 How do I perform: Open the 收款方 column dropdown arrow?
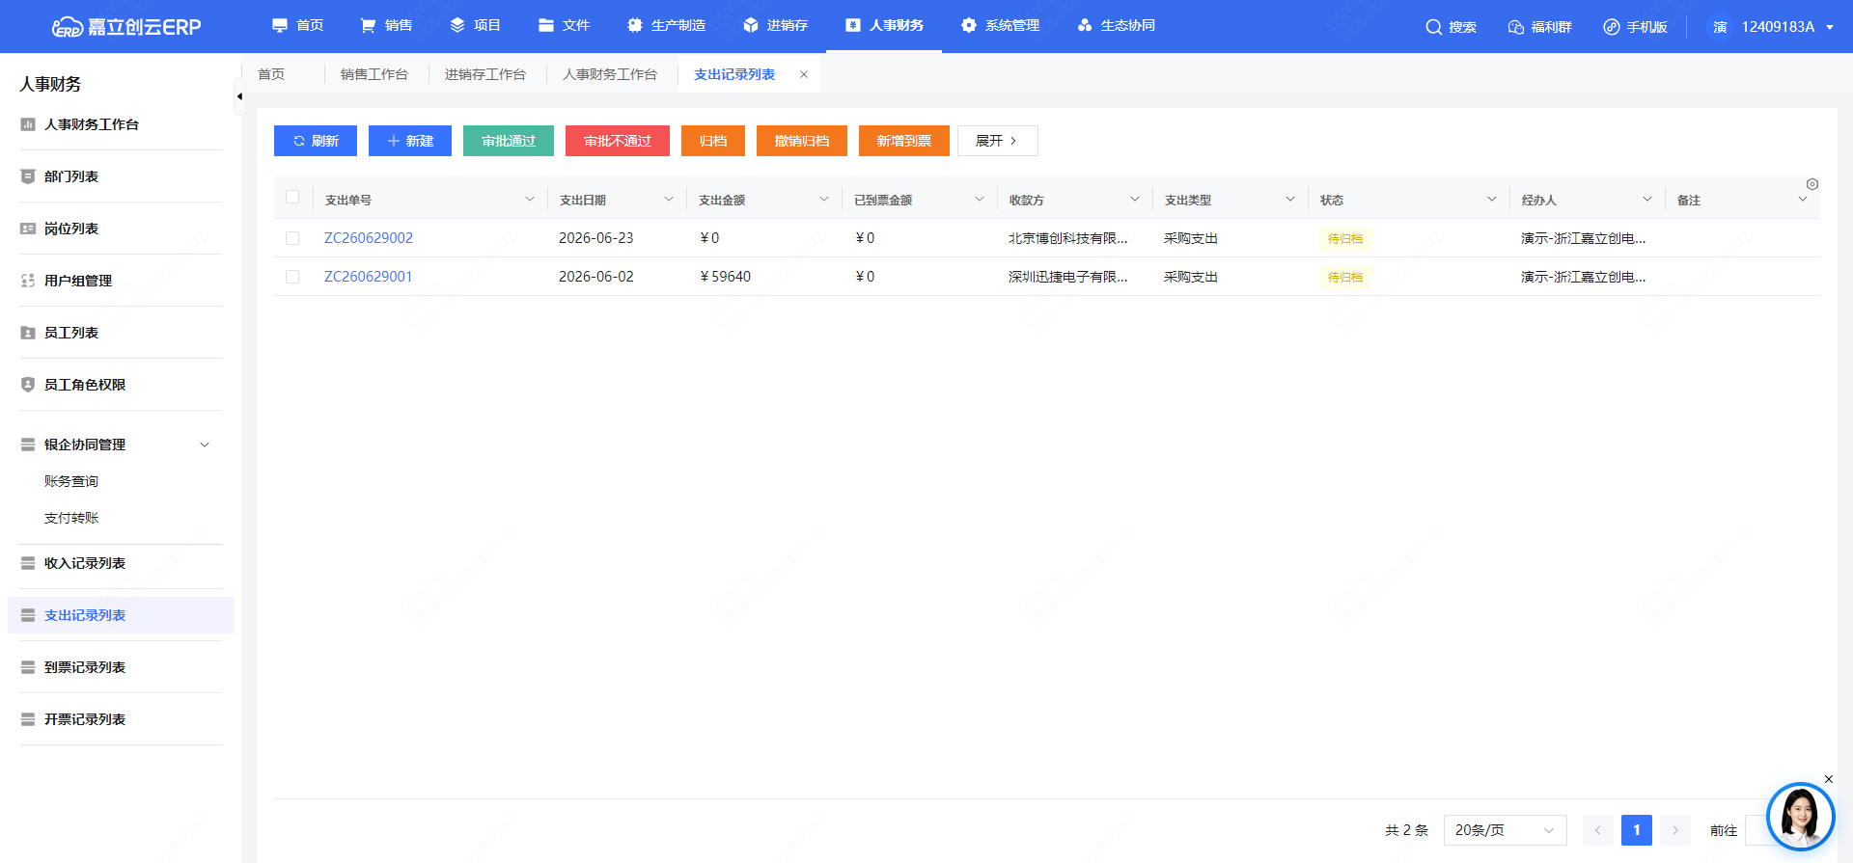[1135, 200]
